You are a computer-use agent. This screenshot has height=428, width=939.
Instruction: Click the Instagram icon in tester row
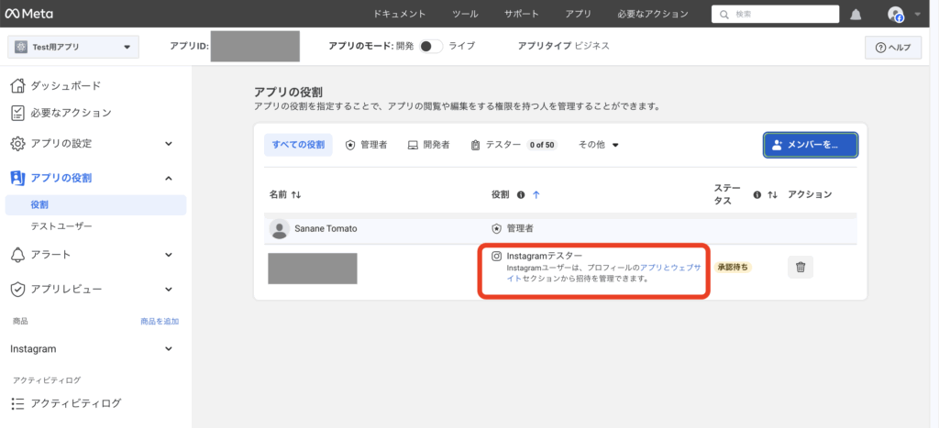496,257
